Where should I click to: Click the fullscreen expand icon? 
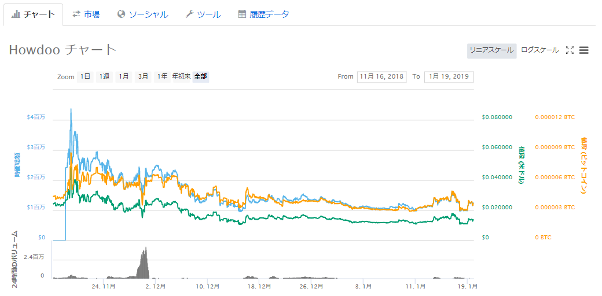[x=570, y=50]
